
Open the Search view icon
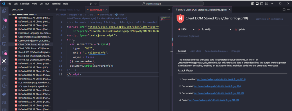point(4,36)
